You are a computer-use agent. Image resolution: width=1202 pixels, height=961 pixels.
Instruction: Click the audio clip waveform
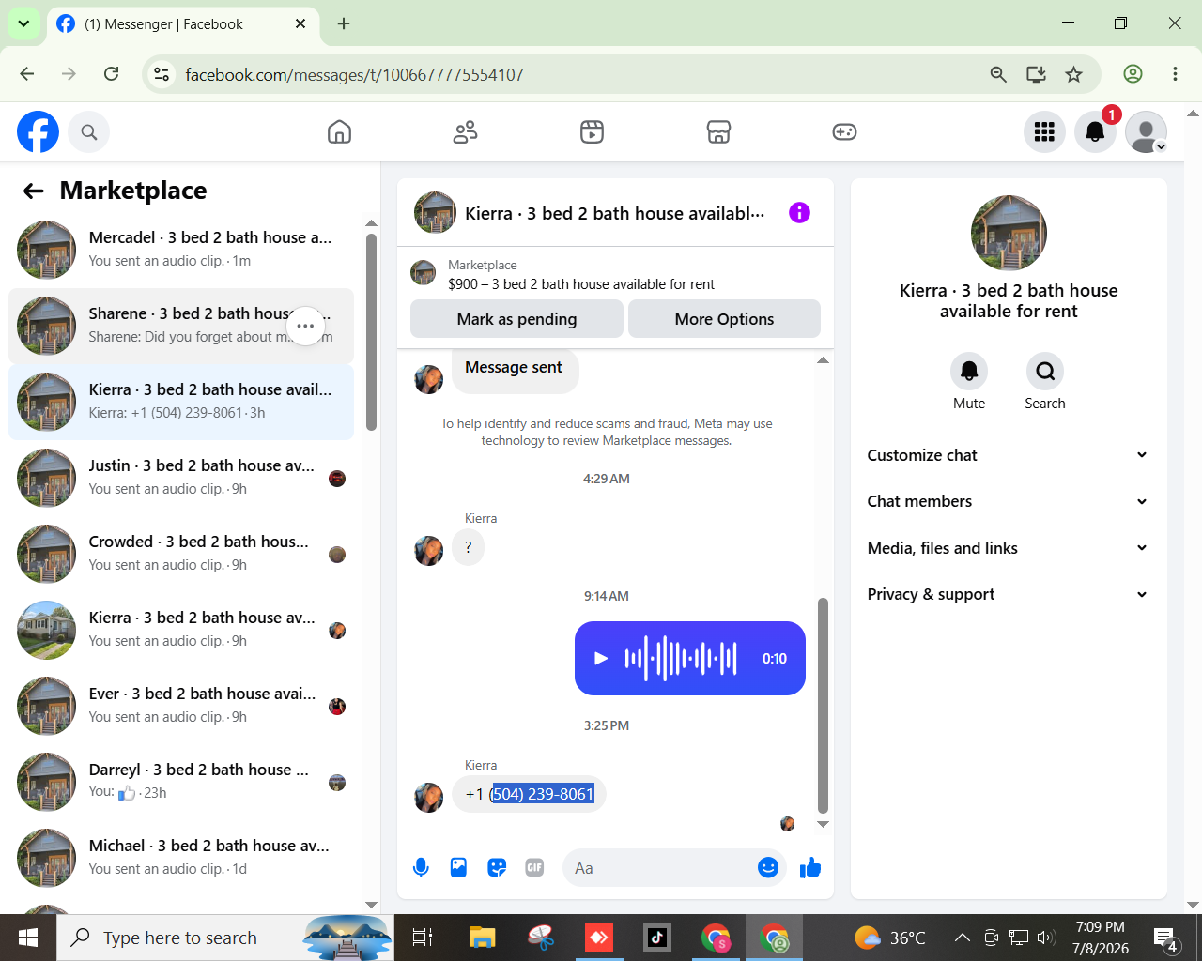[681, 659]
